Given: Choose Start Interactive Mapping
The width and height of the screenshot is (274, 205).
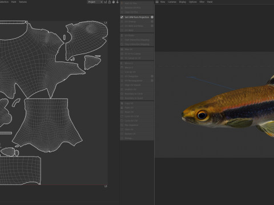Looking at the screenshot, I should pyautogui.click(x=137, y=40).
